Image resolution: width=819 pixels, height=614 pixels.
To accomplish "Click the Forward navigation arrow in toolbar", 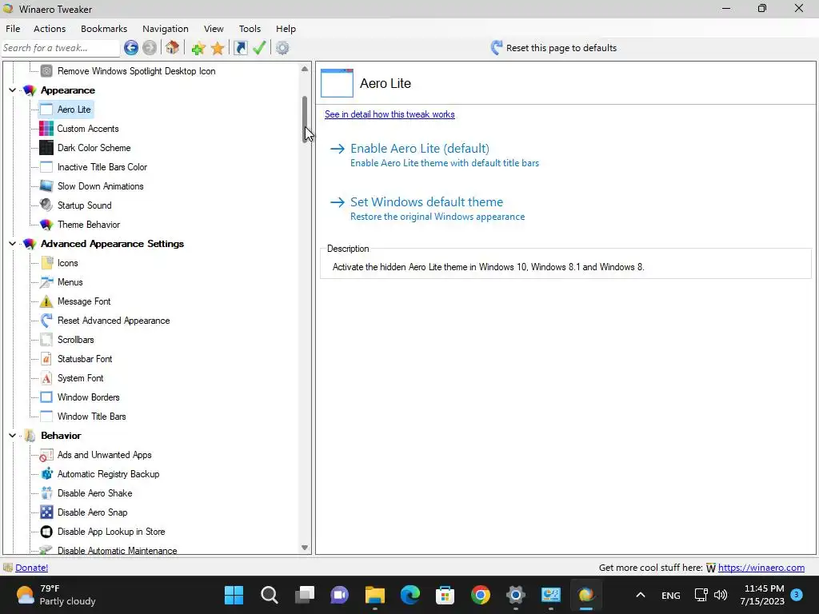I will 150,48.
